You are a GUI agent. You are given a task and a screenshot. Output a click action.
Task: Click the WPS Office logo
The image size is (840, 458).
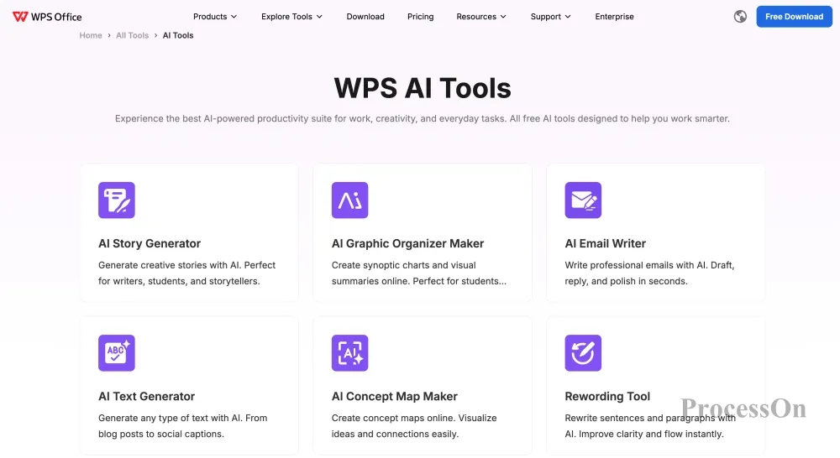[47, 17]
